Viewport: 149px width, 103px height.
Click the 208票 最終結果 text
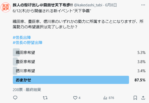(x=27, y=90)
